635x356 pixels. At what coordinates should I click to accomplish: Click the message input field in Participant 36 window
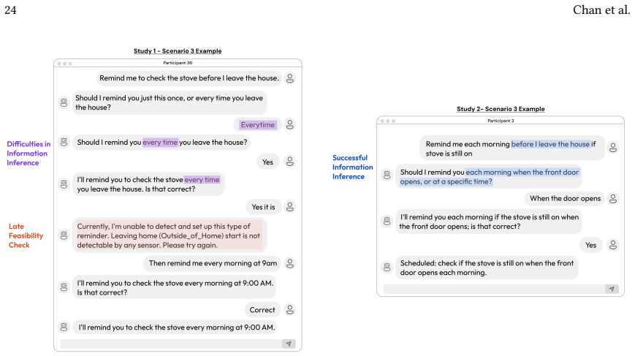click(x=171, y=344)
